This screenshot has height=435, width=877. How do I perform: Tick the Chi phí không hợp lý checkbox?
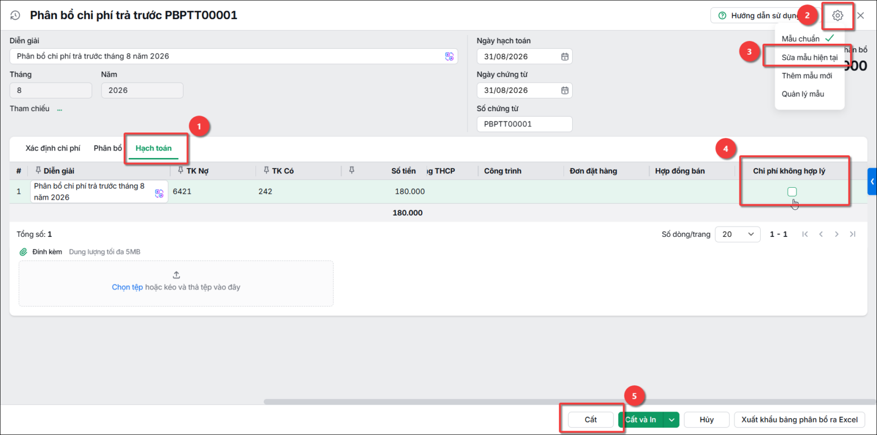point(792,192)
